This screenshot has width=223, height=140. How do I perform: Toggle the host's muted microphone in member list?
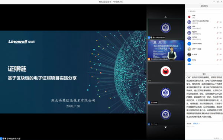pyautogui.click(x=217, y=22)
